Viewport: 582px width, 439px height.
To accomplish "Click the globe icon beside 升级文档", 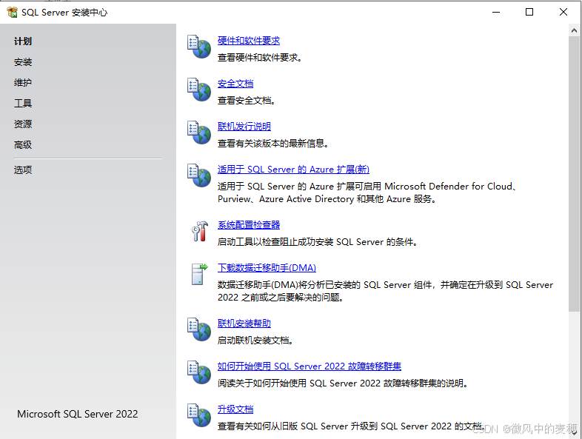I will click(x=199, y=415).
